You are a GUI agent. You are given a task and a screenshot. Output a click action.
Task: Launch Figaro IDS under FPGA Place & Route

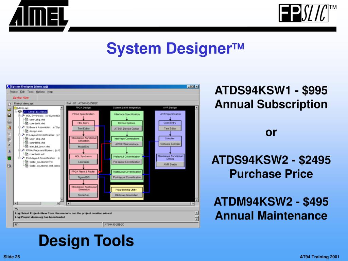pos(84,177)
